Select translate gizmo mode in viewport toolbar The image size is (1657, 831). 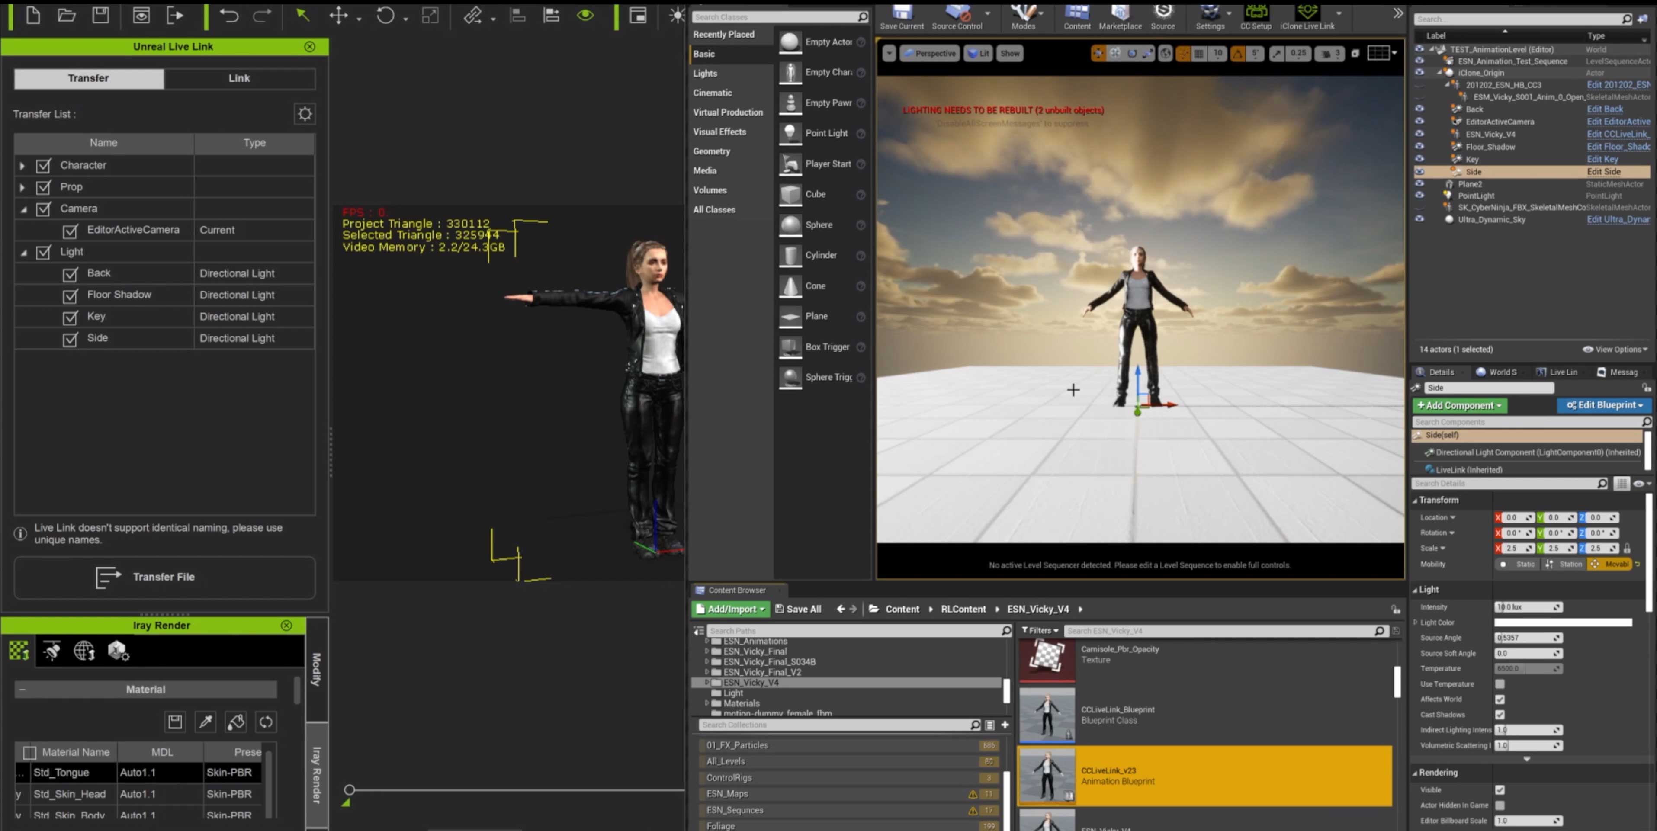coord(1098,53)
